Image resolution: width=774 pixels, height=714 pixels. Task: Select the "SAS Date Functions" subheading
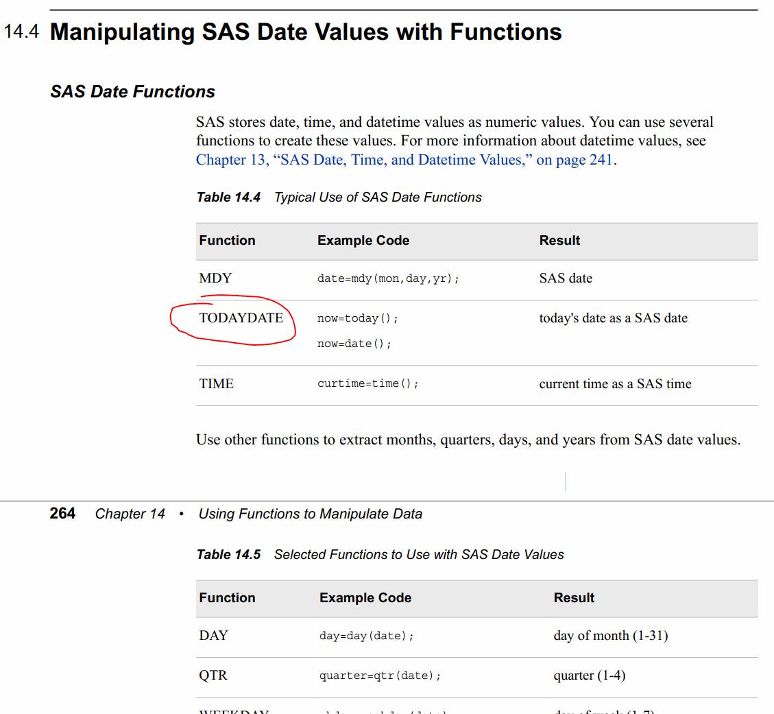click(x=132, y=92)
